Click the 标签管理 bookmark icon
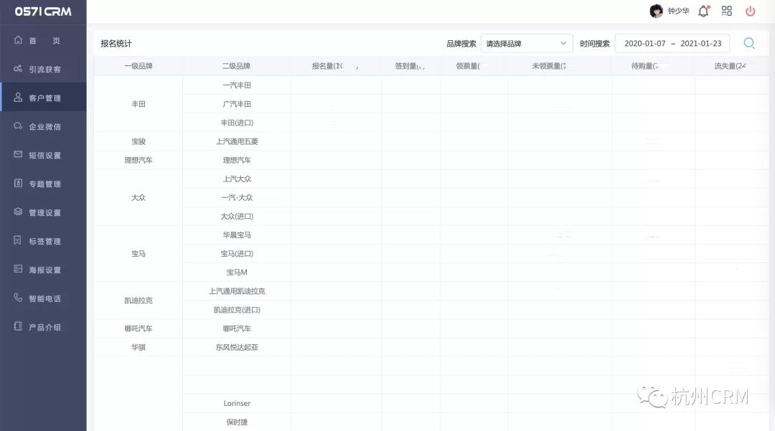Screen dimensions: 775x431 18,240
